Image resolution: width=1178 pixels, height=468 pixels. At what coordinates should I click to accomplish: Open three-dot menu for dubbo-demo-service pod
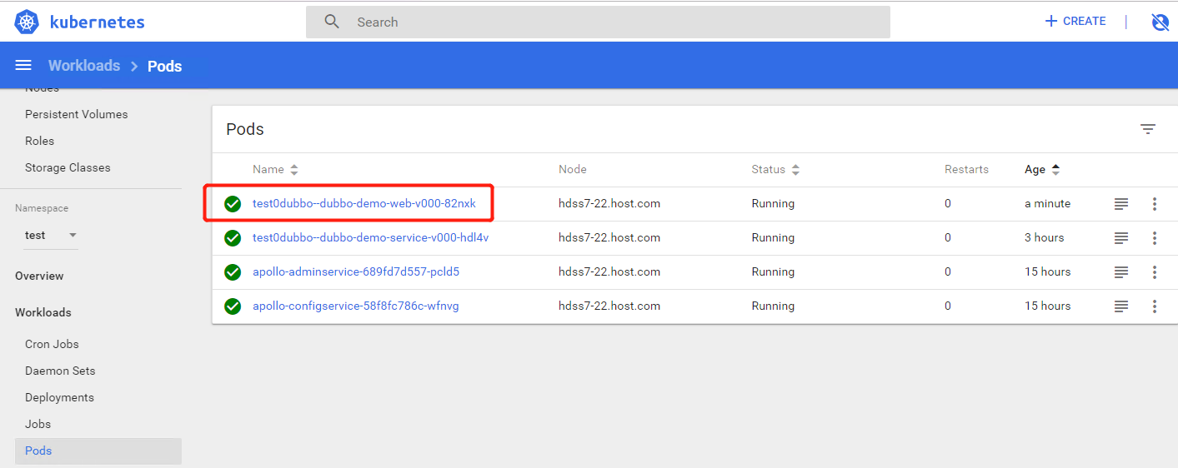(1154, 238)
